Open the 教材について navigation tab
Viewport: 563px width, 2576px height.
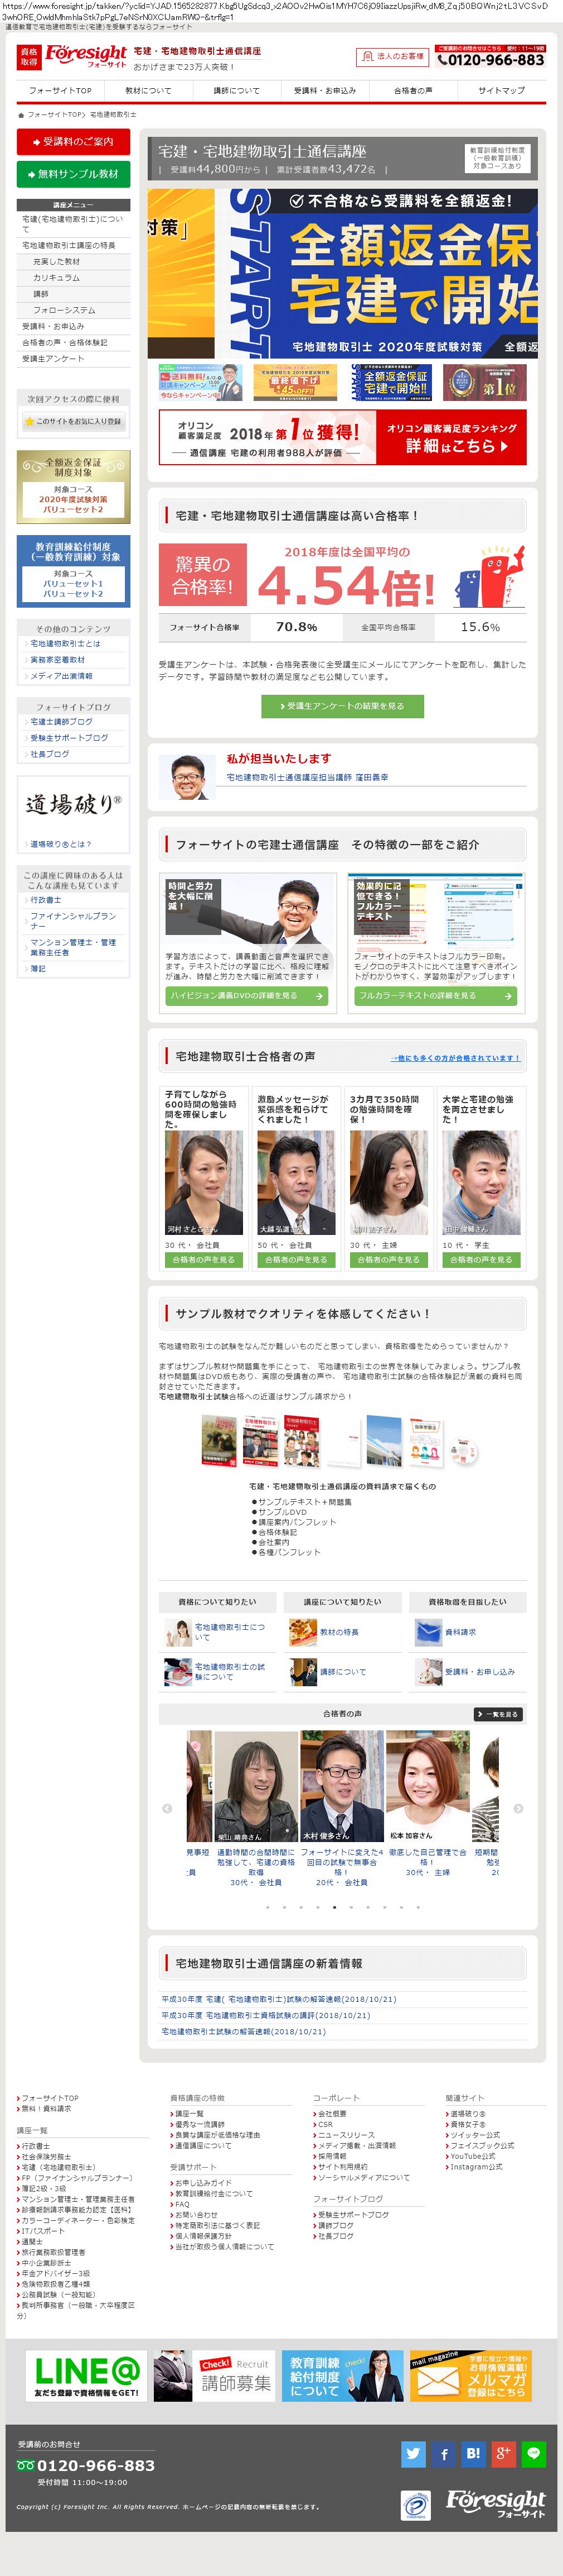pyautogui.click(x=148, y=90)
